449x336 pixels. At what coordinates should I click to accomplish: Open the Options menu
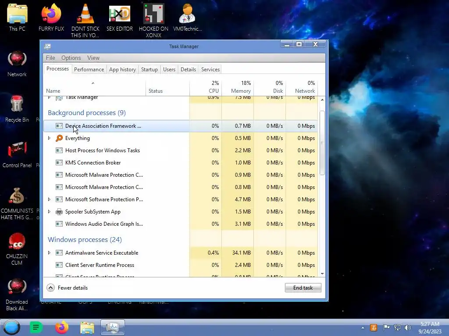click(71, 58)
